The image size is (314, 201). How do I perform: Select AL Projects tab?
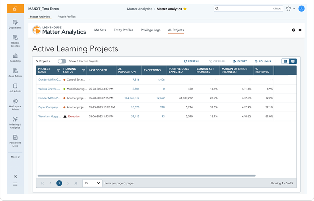point(176,30)
